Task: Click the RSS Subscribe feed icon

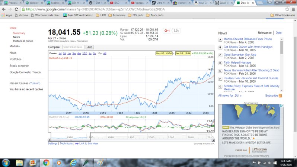Action: pos(280,96)
